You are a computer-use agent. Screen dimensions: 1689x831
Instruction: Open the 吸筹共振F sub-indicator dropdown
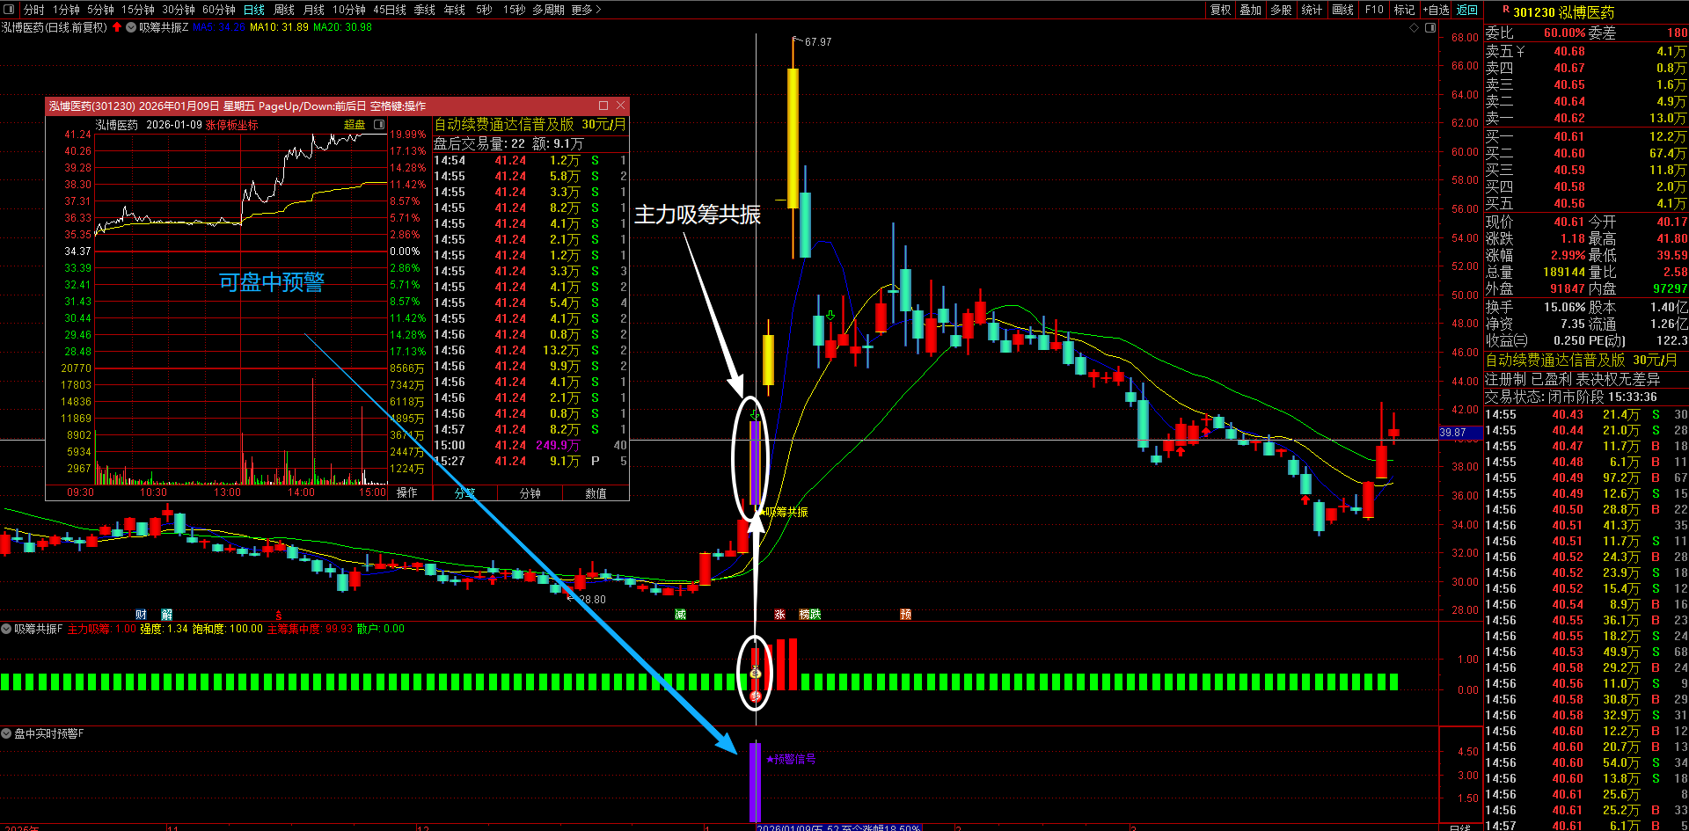coord(6,629)
